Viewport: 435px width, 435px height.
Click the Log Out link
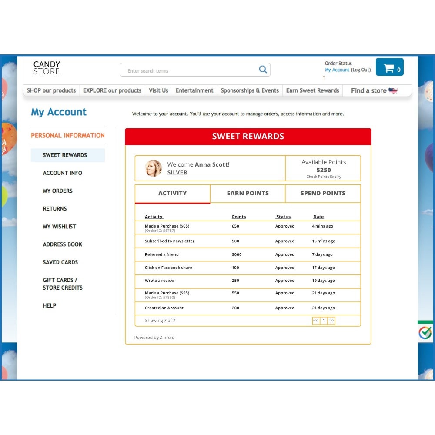361,70
